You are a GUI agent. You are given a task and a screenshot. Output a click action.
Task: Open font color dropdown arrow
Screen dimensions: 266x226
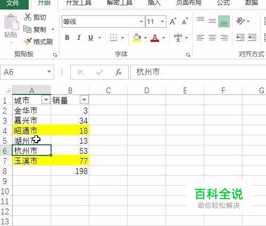tap(163, 38)
